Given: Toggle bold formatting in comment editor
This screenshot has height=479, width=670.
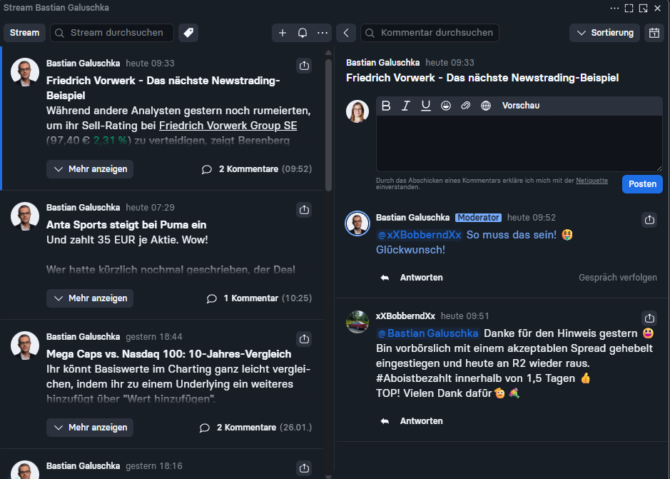Looking at the screenshot, I should pyautogui.click(x=386, y=106).
